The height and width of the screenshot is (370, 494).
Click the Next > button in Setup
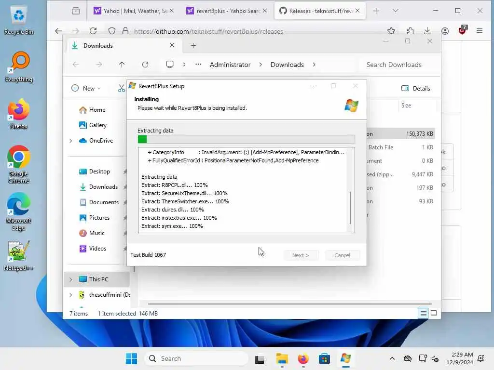tap(301, 255)
